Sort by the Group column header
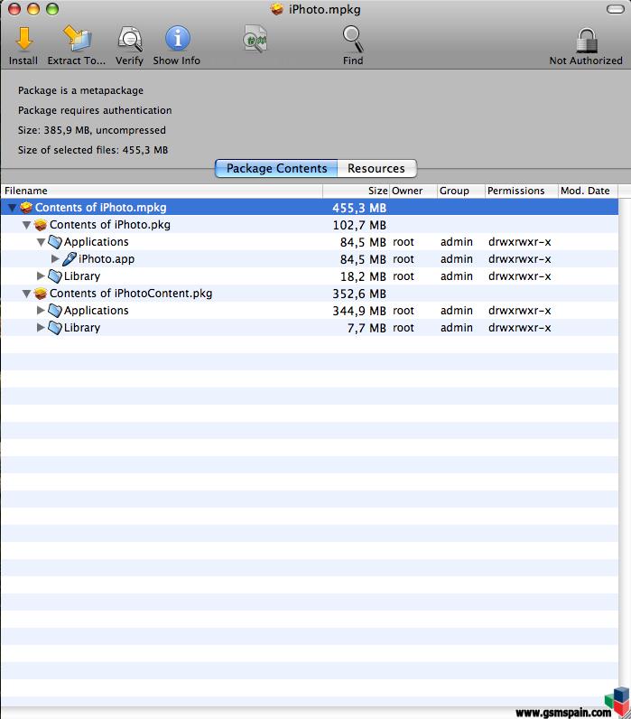This screenshot has width=631, height=719. pyautogui.click(x=461, y=191)
